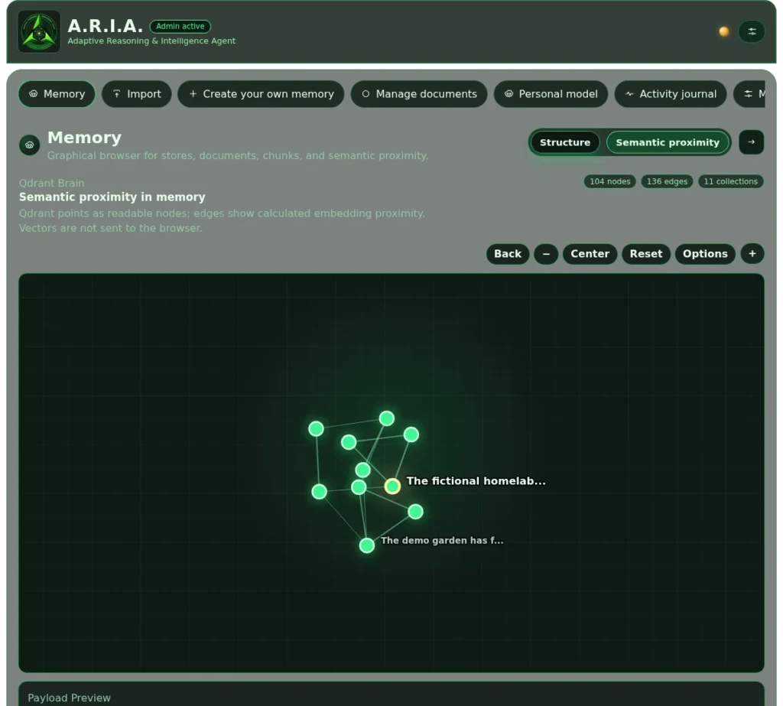Image resolution: width=783 pixels, height=706 pixels.
Task: Open the Memory tab
Action: (x=57, y=94)
